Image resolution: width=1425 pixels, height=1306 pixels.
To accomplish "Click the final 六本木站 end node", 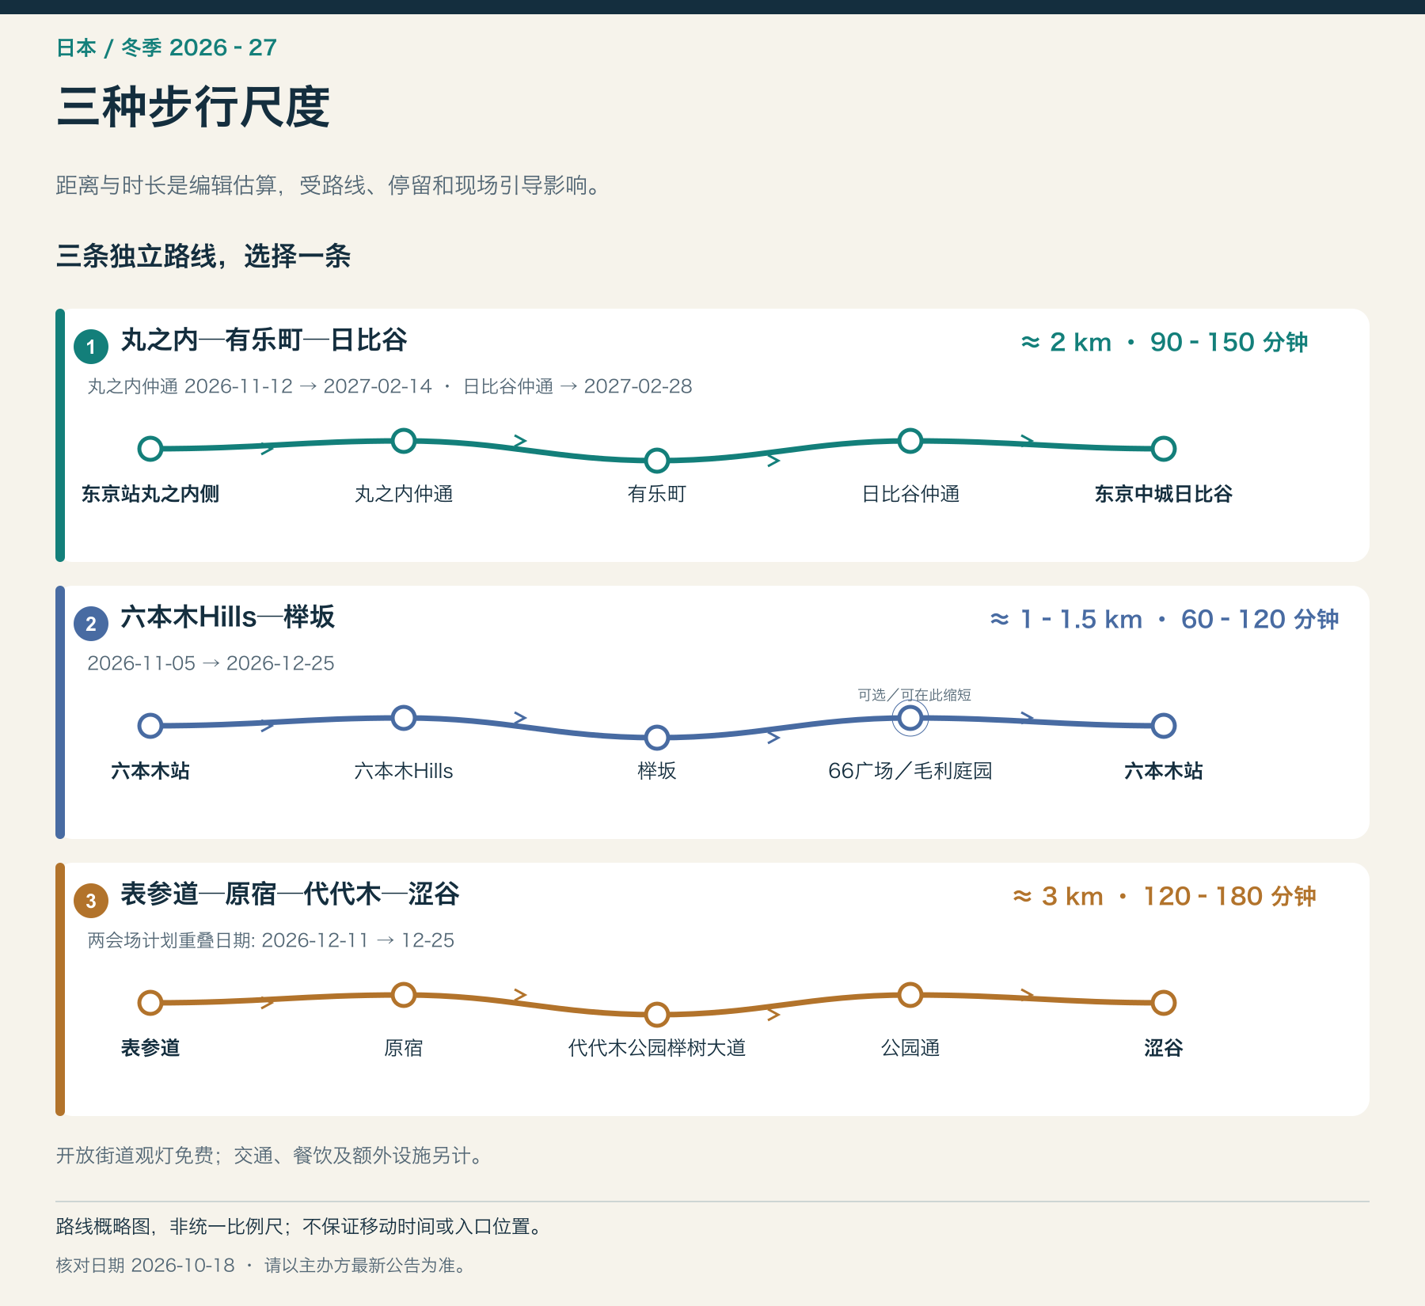I will pyautogui.click(x=1164, y=726).
